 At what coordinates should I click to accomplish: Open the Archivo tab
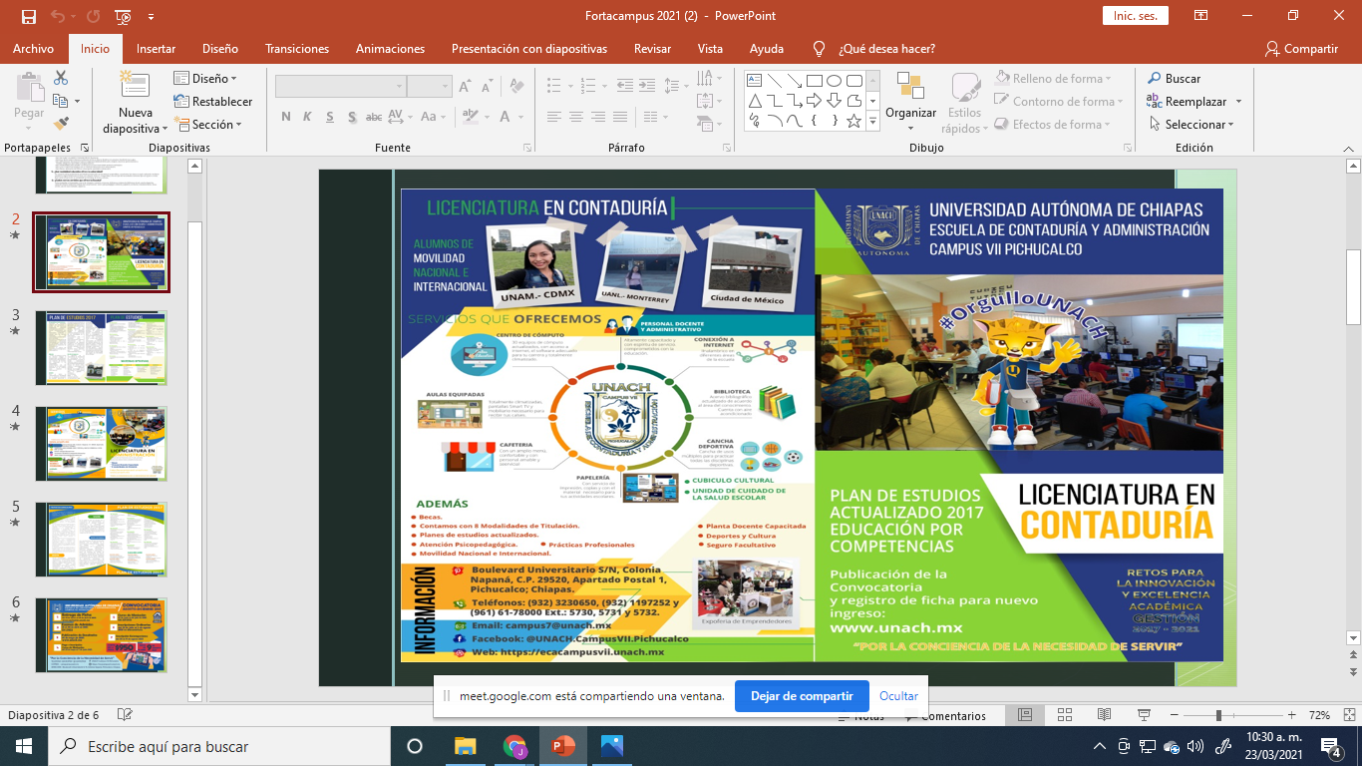(x=33, y=48)
